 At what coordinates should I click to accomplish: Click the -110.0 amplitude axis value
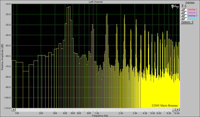point(7,108)
